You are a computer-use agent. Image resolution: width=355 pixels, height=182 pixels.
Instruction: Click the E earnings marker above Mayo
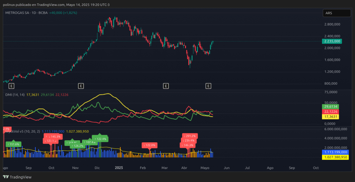208,86
